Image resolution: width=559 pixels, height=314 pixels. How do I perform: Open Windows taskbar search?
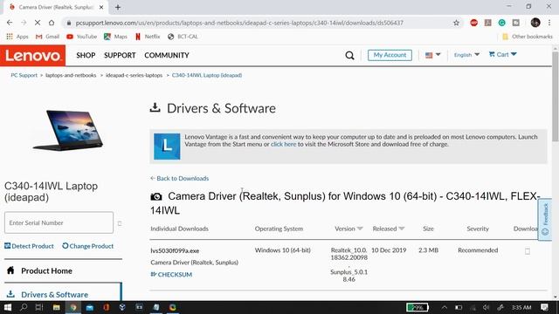(24, 307)
